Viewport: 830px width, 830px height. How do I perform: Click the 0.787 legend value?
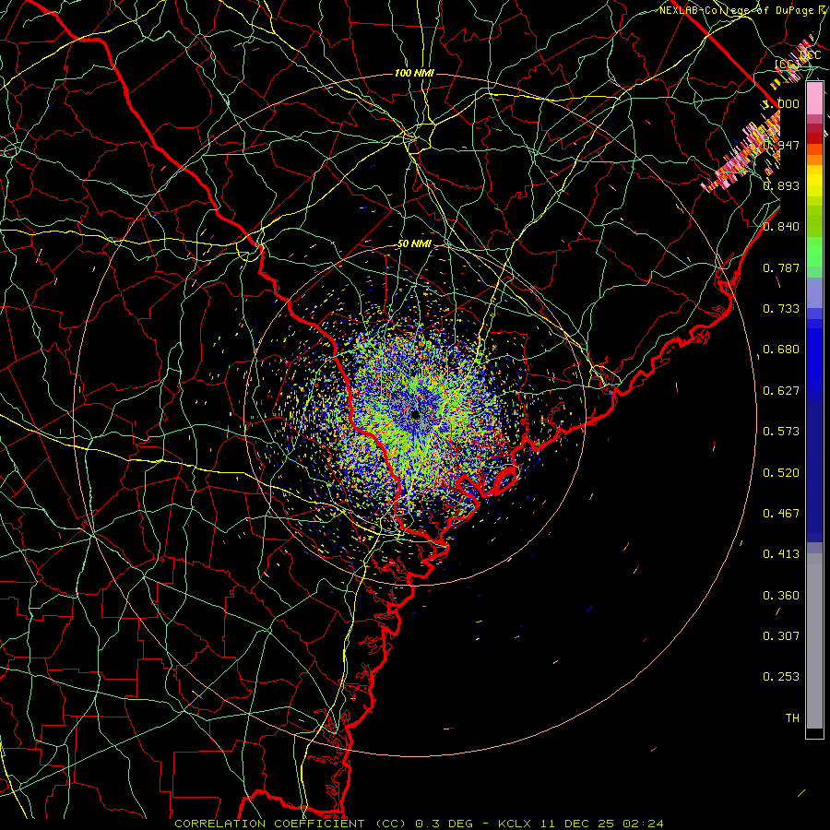pyautogui.click(x=781, y=267)
